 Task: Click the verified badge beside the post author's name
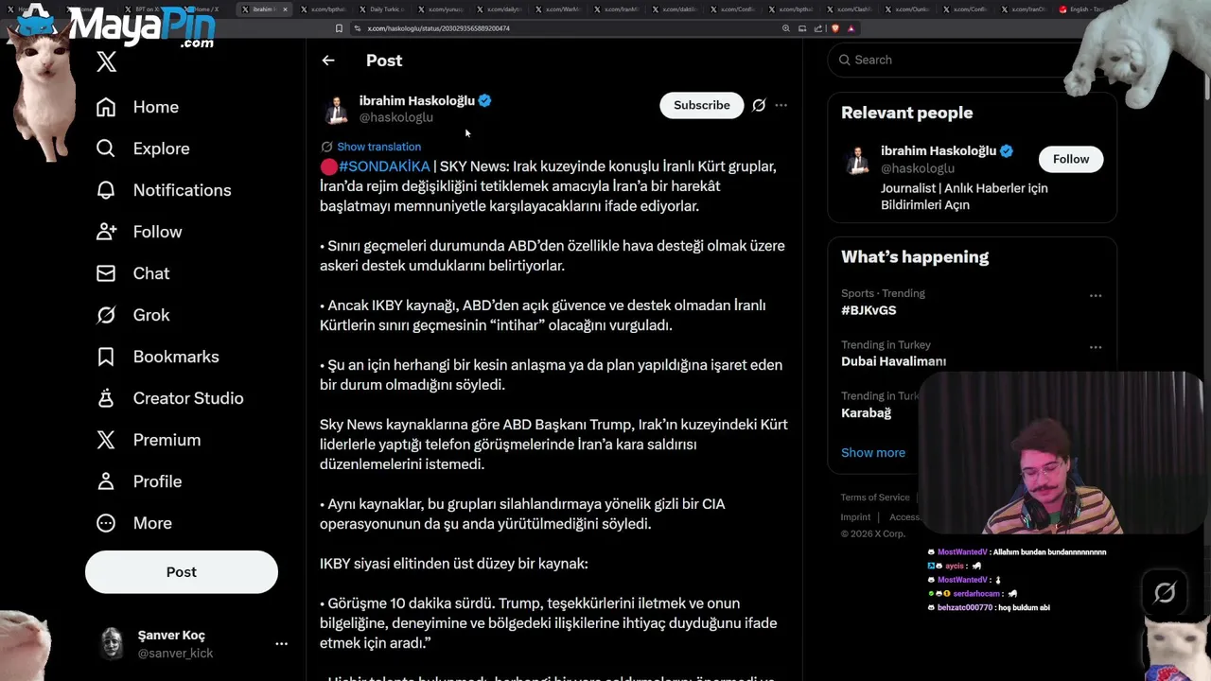coord(484,100)
